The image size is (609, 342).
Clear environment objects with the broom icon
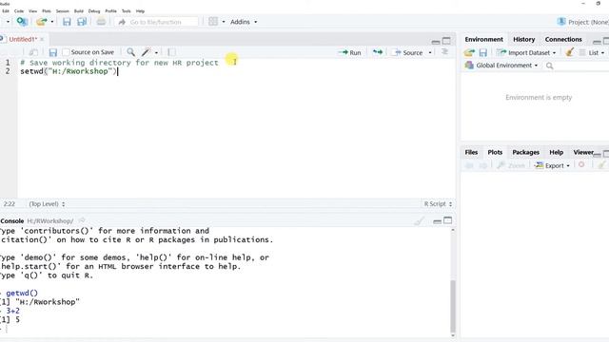569,52
